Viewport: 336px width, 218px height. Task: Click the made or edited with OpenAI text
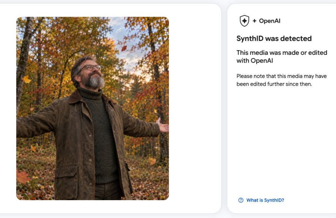coord(282,56)
